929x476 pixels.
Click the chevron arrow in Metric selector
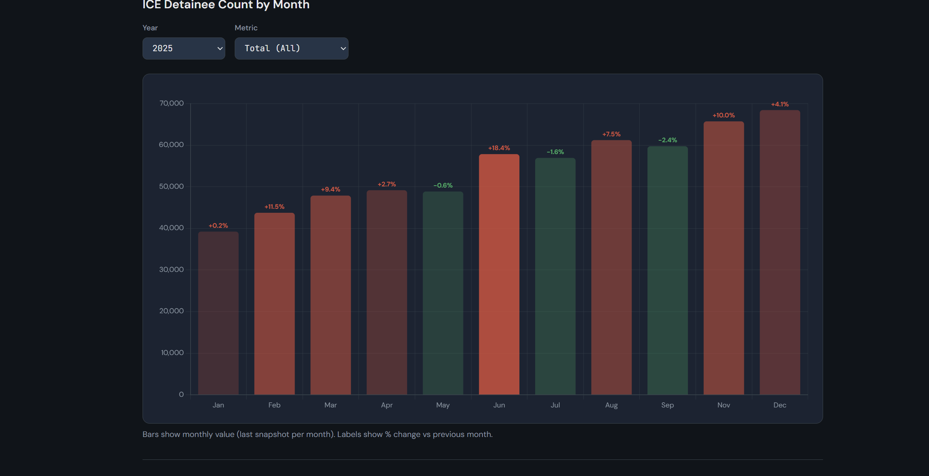[x=343, y=48]
